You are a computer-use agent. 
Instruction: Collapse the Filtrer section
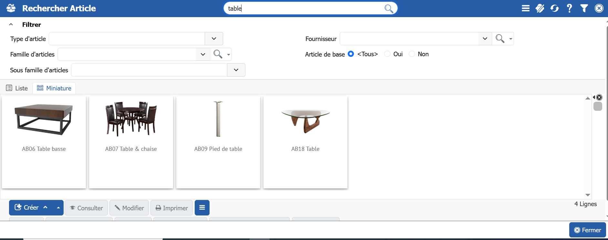[11, 25]
